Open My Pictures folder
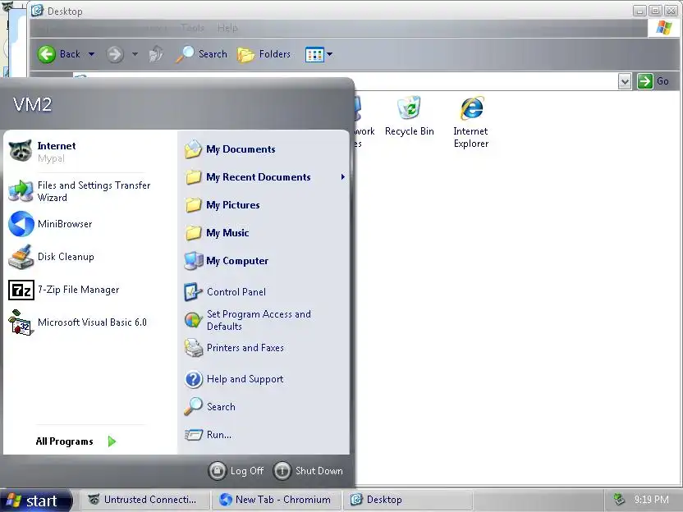 point(264,205)
